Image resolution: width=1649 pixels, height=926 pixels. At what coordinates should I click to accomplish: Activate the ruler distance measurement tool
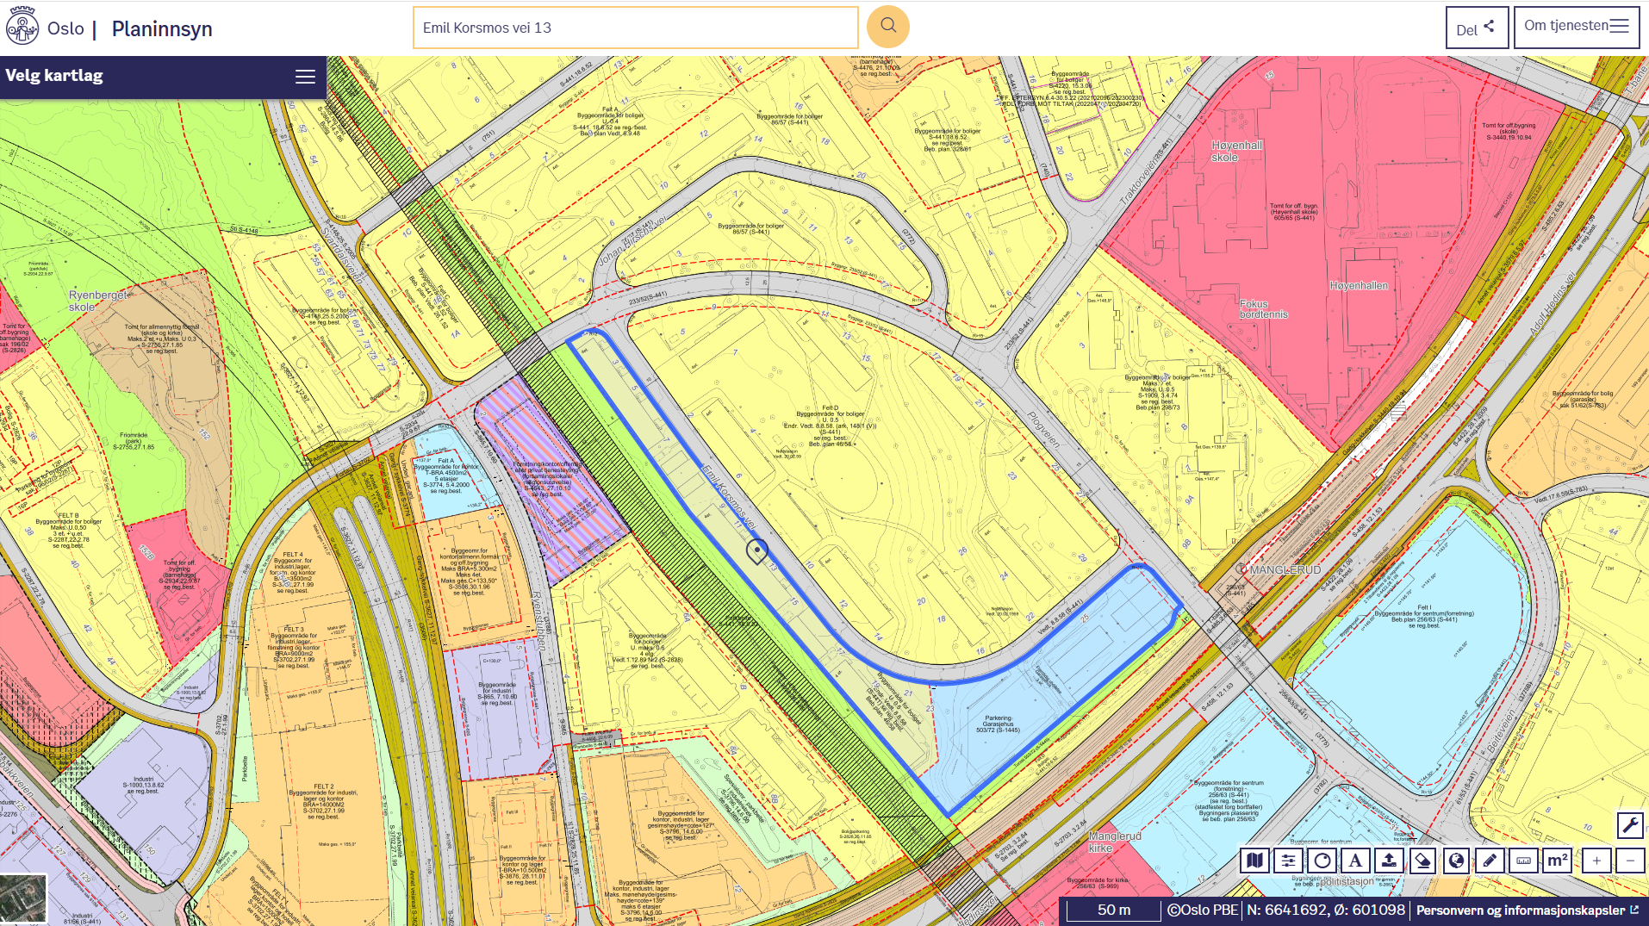[1523, 860]
